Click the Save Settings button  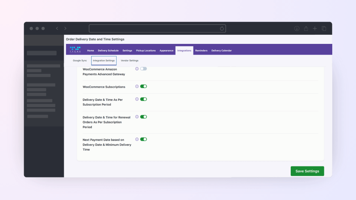[307, 171]
